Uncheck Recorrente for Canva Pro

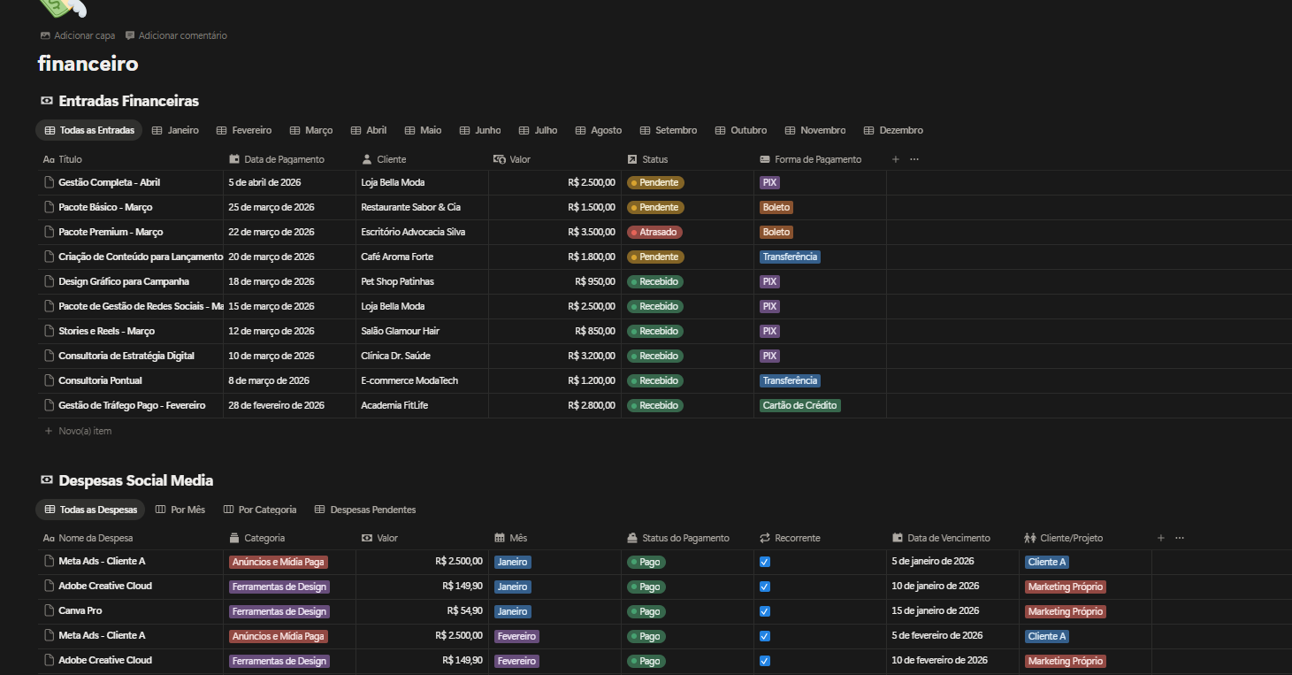pyautogui.click(x=765, y=611)
